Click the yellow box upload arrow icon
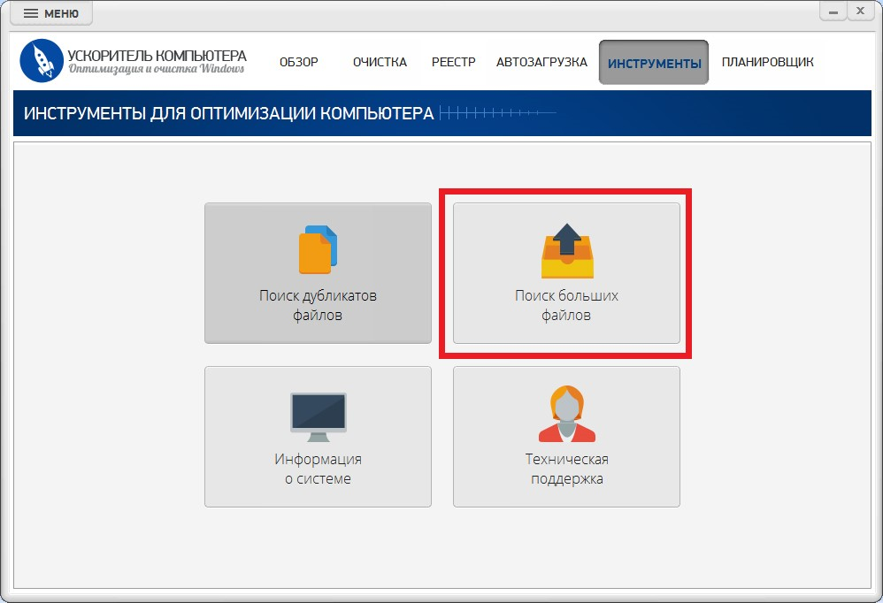The height and width of the screenshot is (603, 883). 567,250
